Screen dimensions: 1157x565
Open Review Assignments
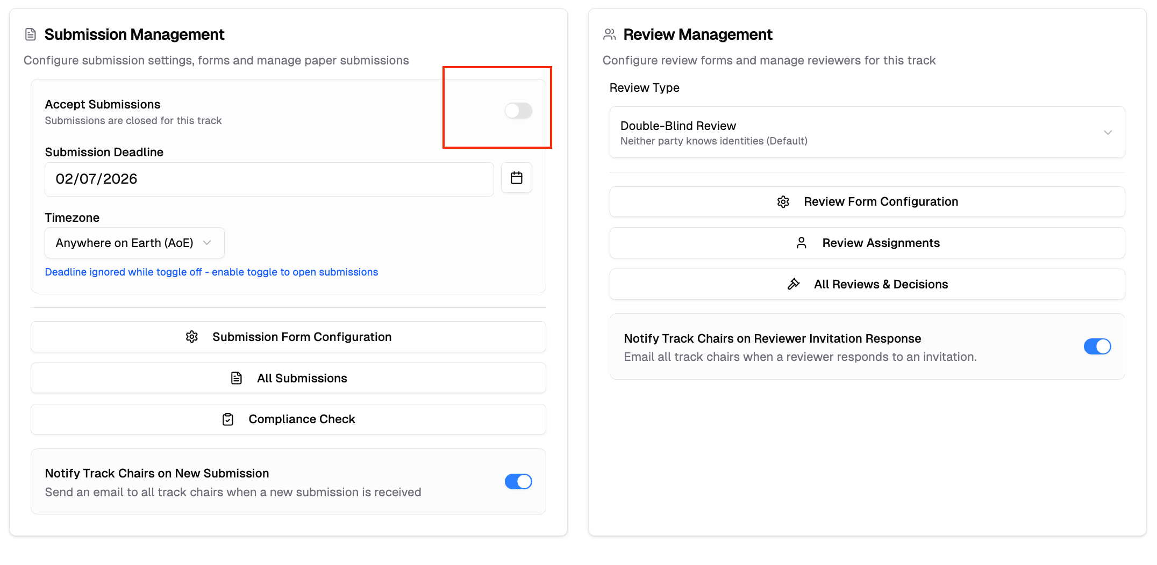pos(881,243)
